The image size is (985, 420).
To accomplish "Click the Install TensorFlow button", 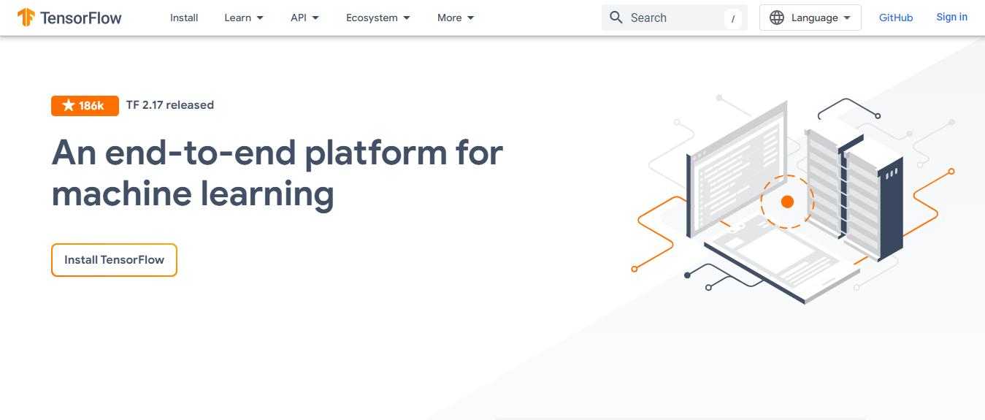I will [114, 260].
